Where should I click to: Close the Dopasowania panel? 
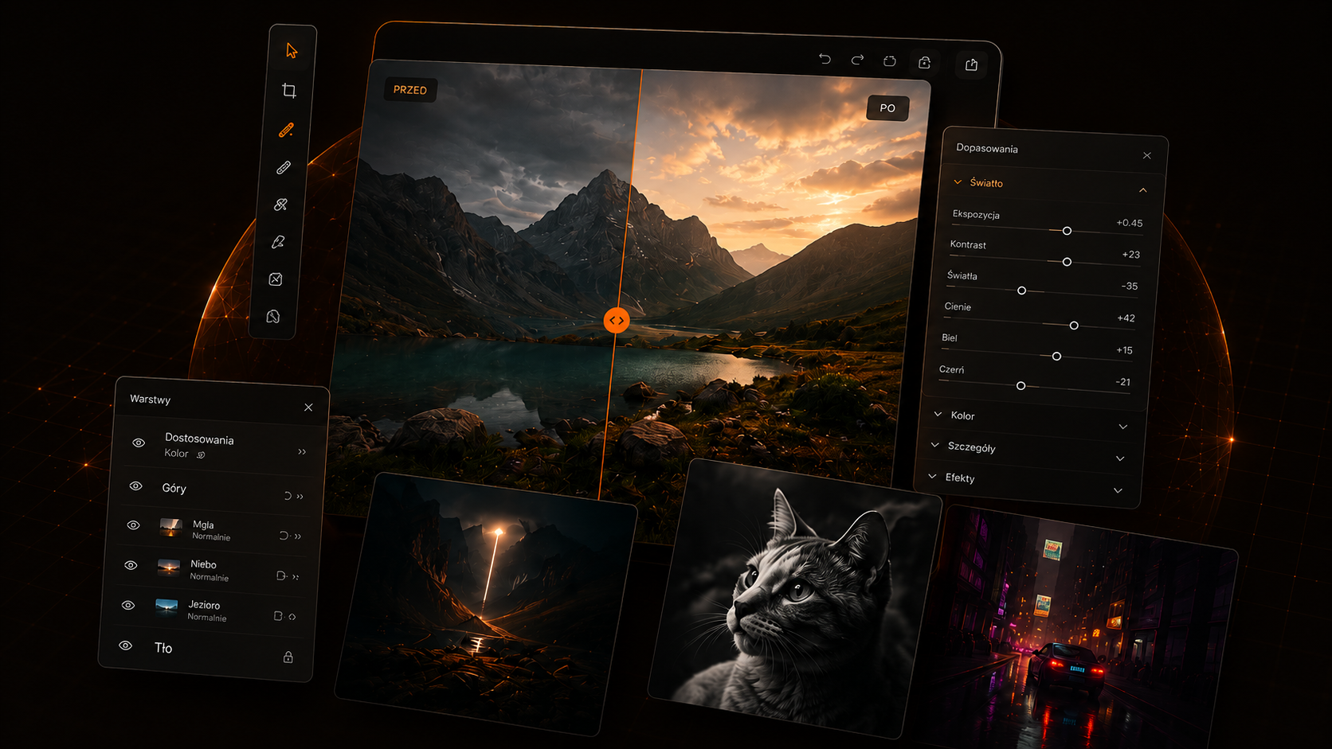point(1147,155)
